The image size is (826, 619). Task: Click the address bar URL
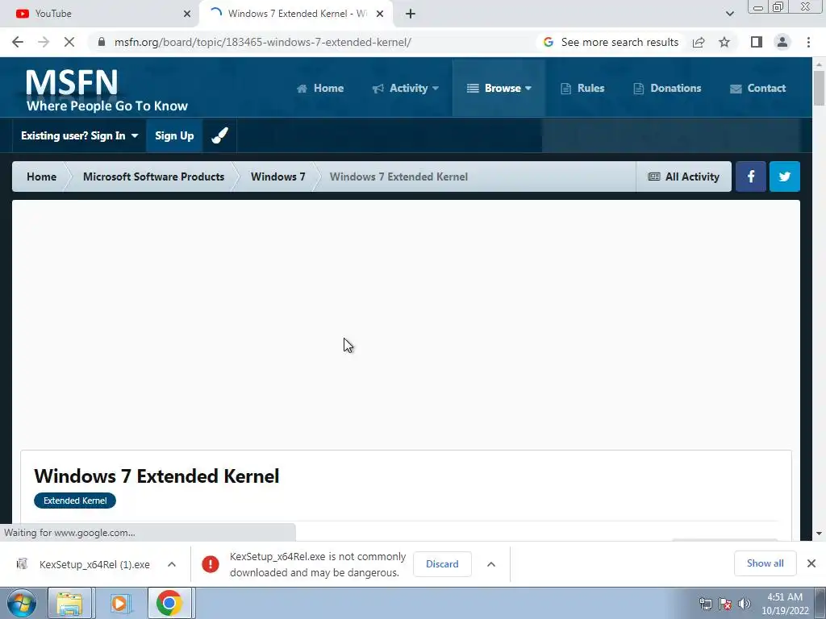(262, 42)
